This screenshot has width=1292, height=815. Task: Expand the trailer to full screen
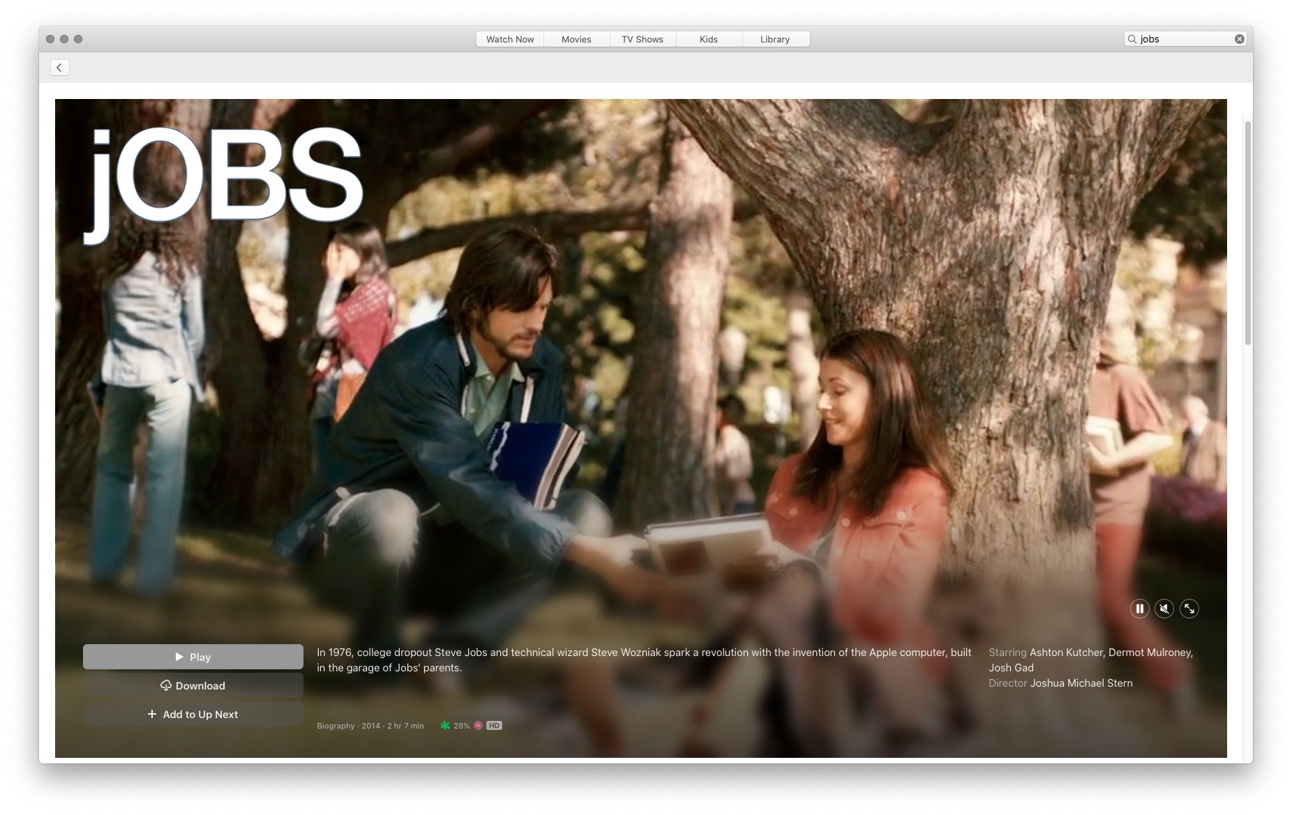(x=1189, y=609)
